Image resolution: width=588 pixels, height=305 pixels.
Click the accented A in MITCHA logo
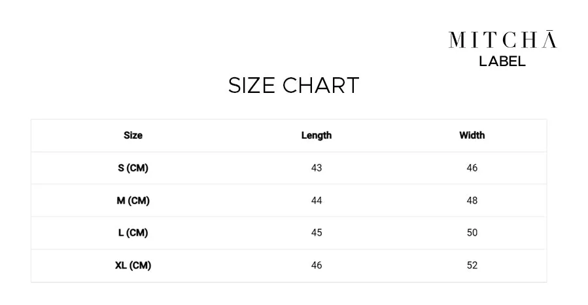(549, 39)
